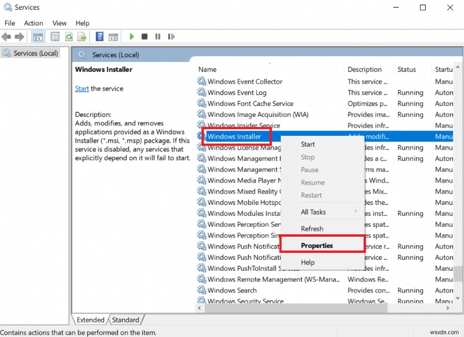Open the View menu in the menu bar
The width and height of the screenshot is (464, 337).
pyautogui.click(x=60, y=23)
